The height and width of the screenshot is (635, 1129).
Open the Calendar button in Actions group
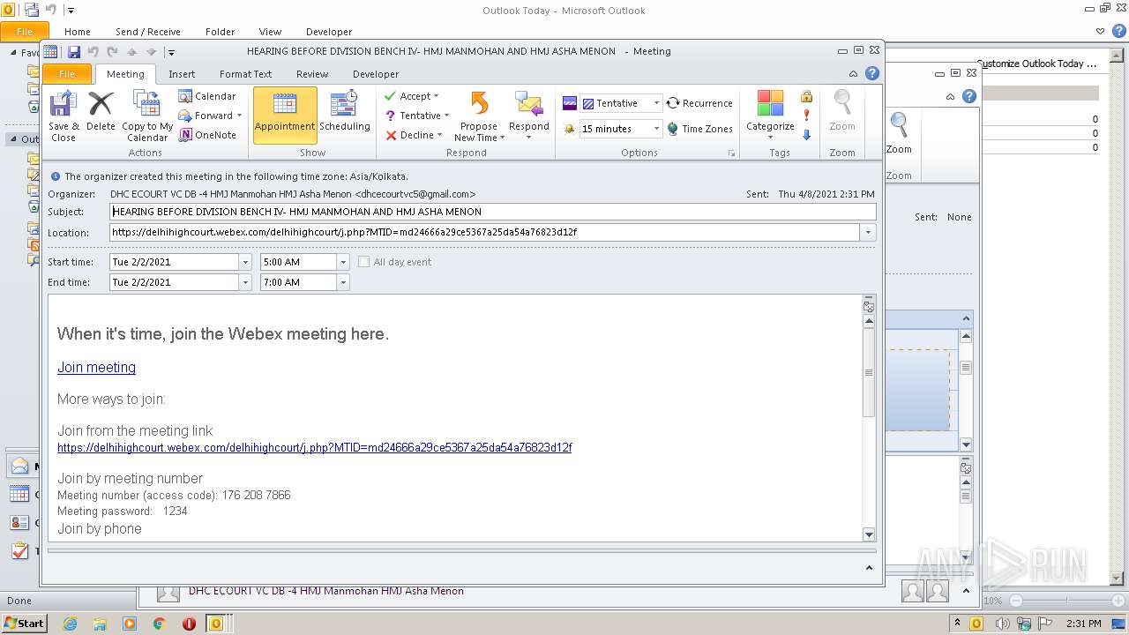207,96
